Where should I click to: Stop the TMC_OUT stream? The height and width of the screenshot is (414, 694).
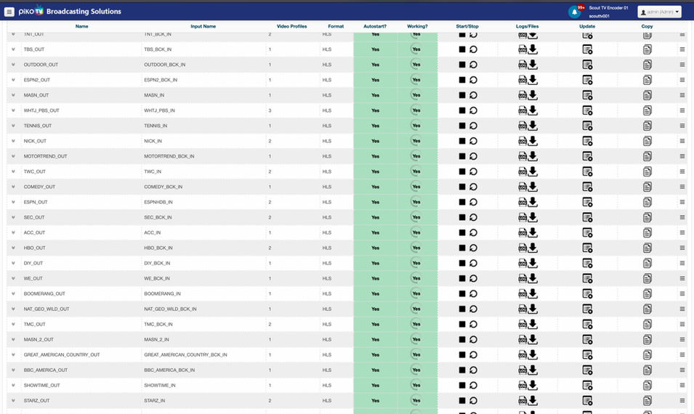point(462,324)
